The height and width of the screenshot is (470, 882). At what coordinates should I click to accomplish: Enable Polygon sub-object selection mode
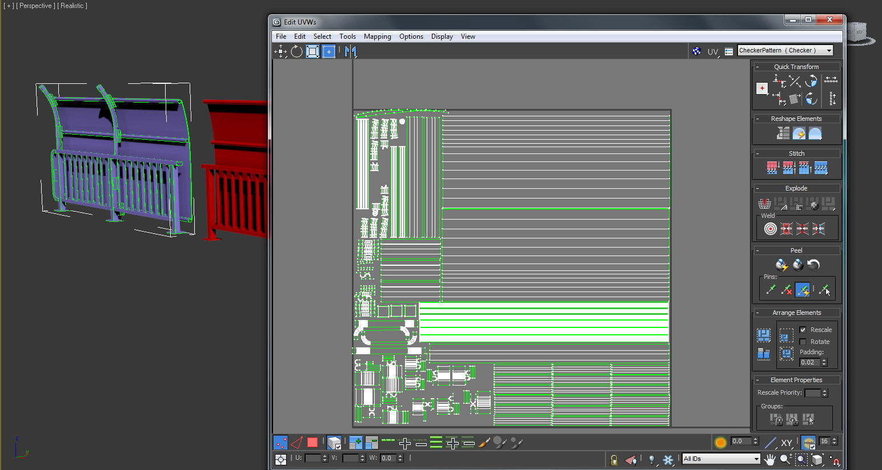tap(312, 442)
